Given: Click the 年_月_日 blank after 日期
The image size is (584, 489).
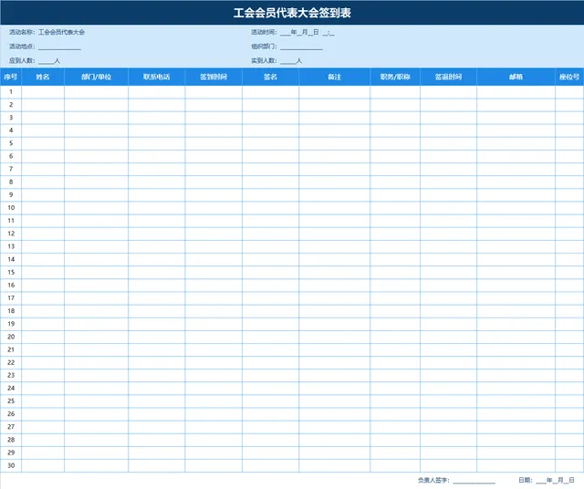Looking at the screenshot, I should click(556, 481).
